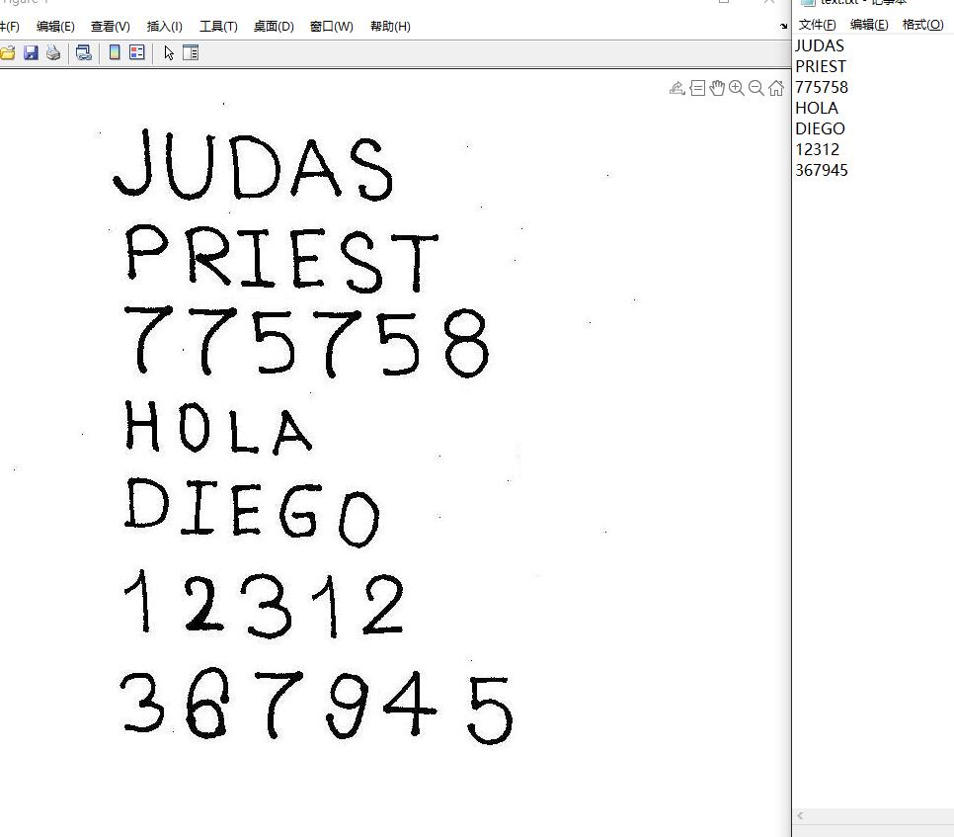Open the 编辑(E) menu in the figure window
Viewport: 954px width, 837px height.
[x=55, y=27]
